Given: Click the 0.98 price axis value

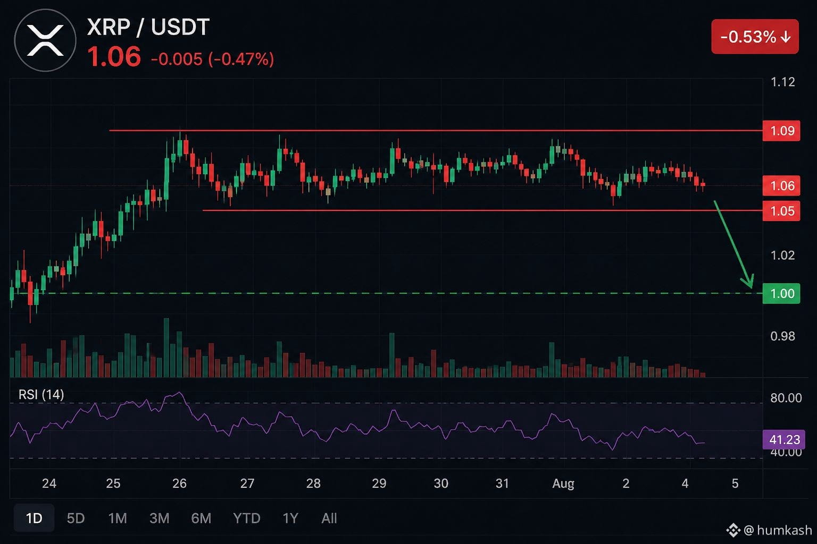Looking at the screenshot, I should tap(782, 336).
